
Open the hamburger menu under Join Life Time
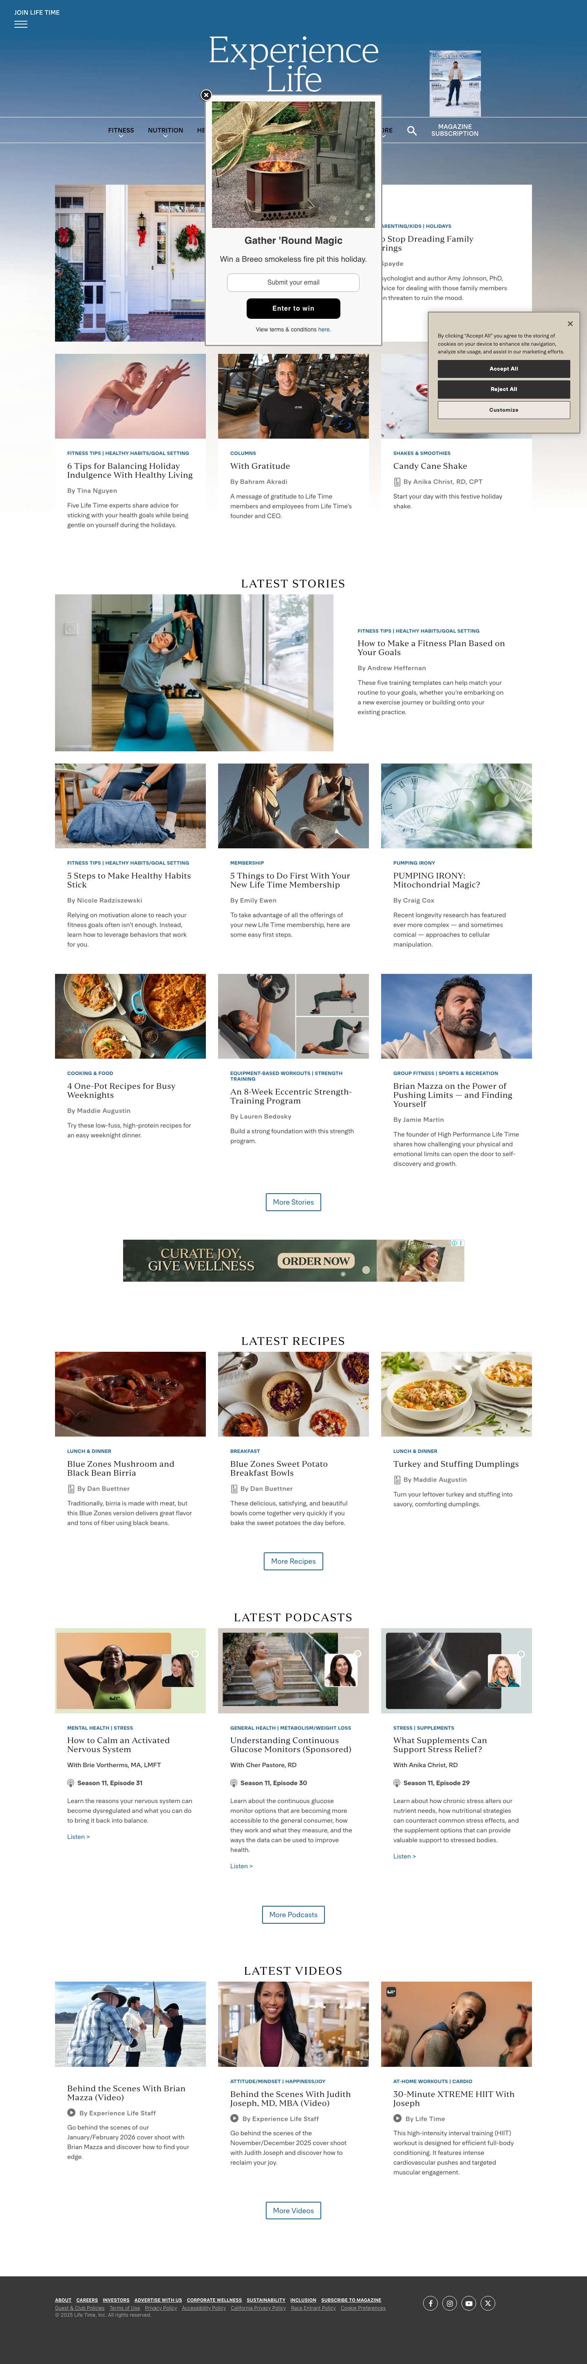(20, 24)
